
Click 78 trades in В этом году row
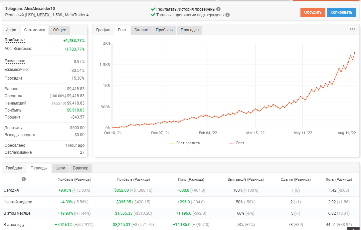point(290,224)
